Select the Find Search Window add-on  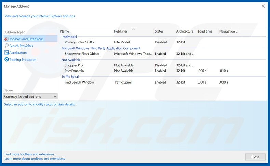click(x=79, y=82)
